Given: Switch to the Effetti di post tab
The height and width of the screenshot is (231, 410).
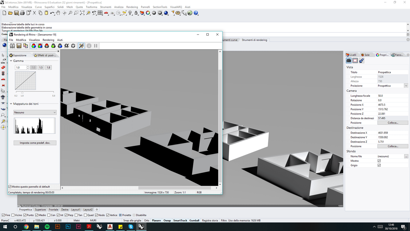Looking at the screenshot, I should [x=45, y=55].
